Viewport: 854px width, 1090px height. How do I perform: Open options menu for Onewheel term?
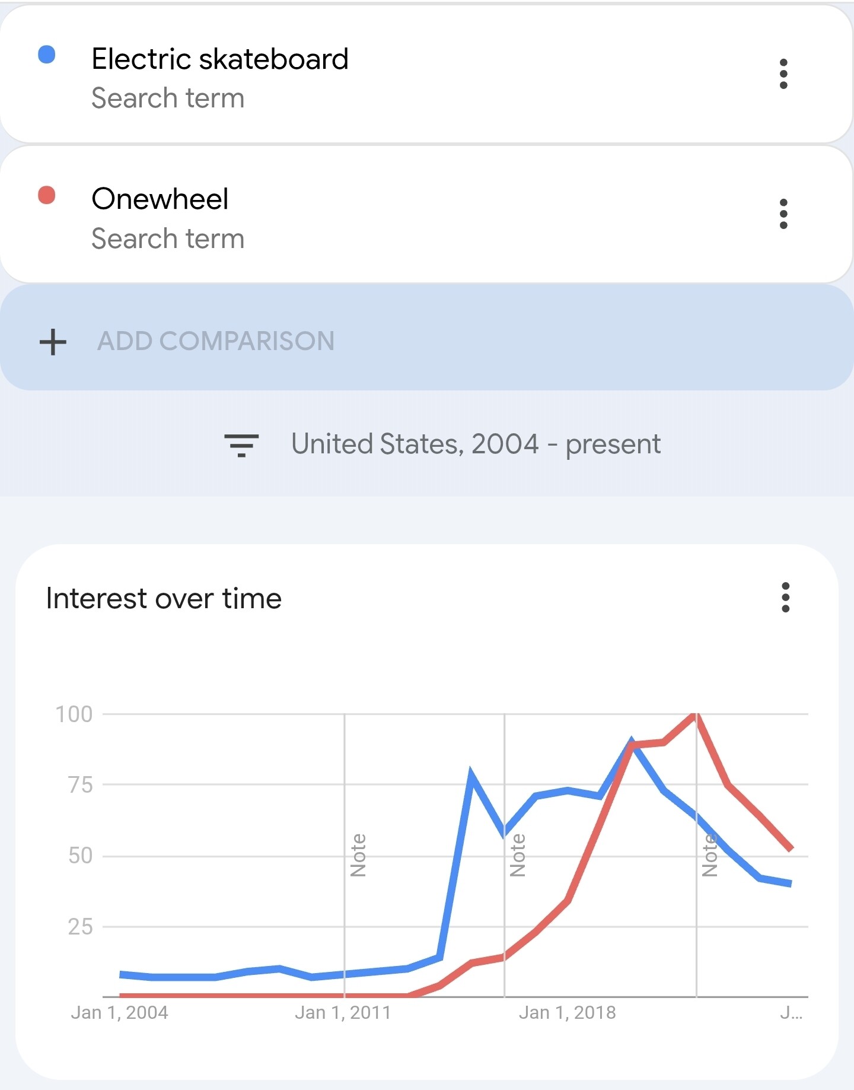(x=783, y=214)
